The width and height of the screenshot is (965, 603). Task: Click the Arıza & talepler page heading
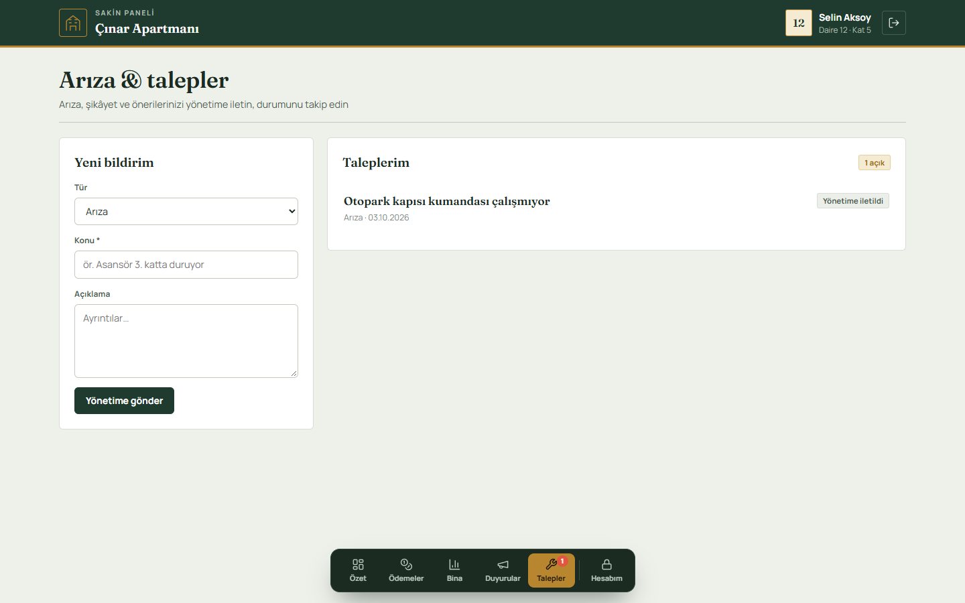144,80
